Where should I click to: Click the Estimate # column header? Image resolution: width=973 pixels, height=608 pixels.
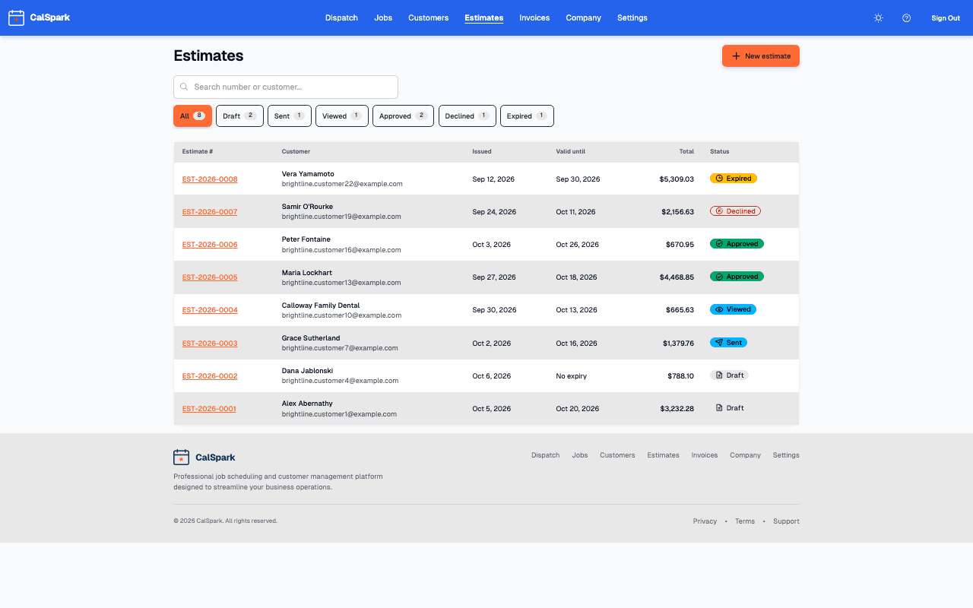pyautogui.click(x=198, y=151)
